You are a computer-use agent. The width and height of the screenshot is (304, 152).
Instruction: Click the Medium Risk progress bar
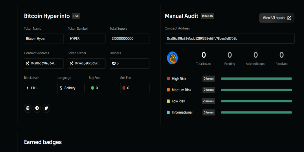(x=256, y=90)
